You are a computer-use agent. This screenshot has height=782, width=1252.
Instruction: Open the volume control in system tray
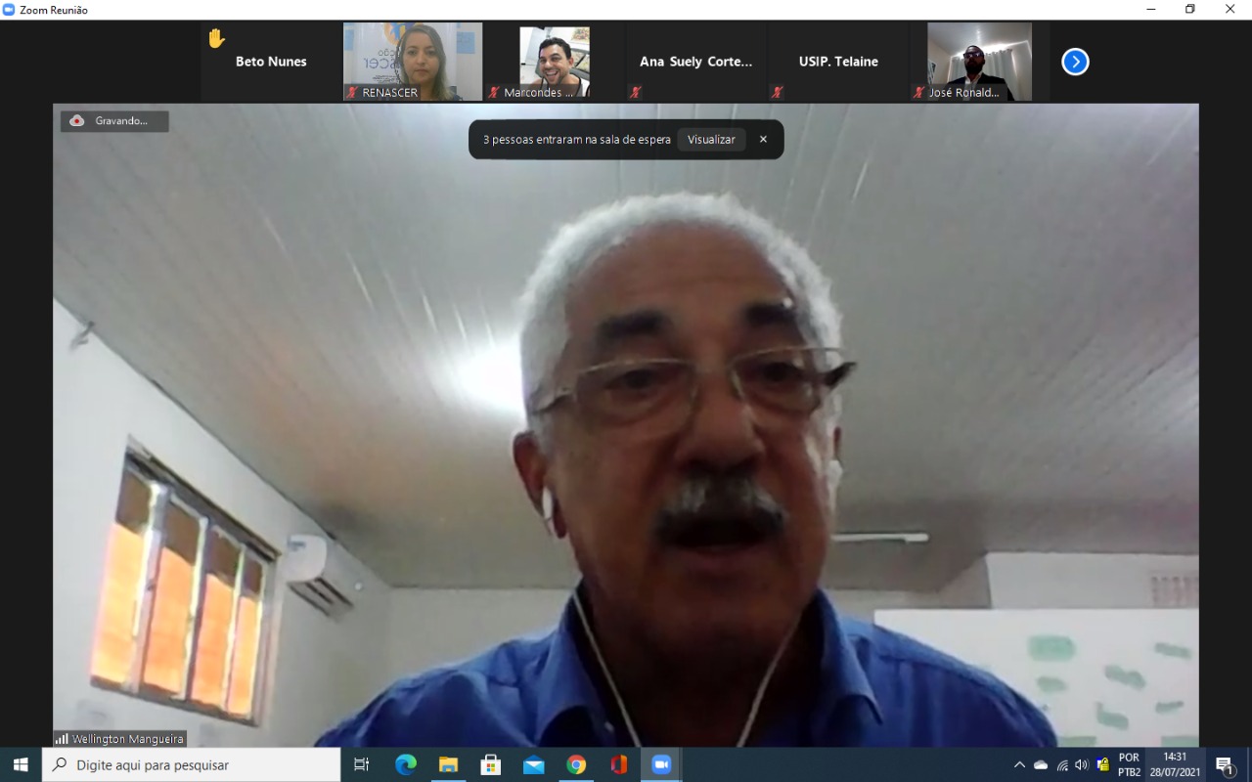[x=1082, y=764]
